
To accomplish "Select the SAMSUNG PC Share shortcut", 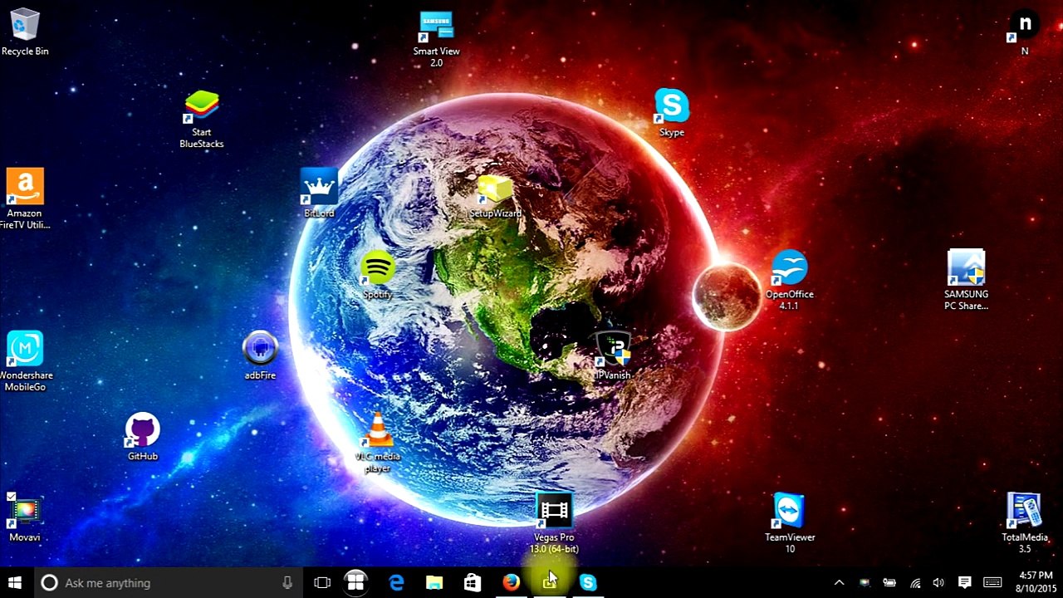I will 966,281.
